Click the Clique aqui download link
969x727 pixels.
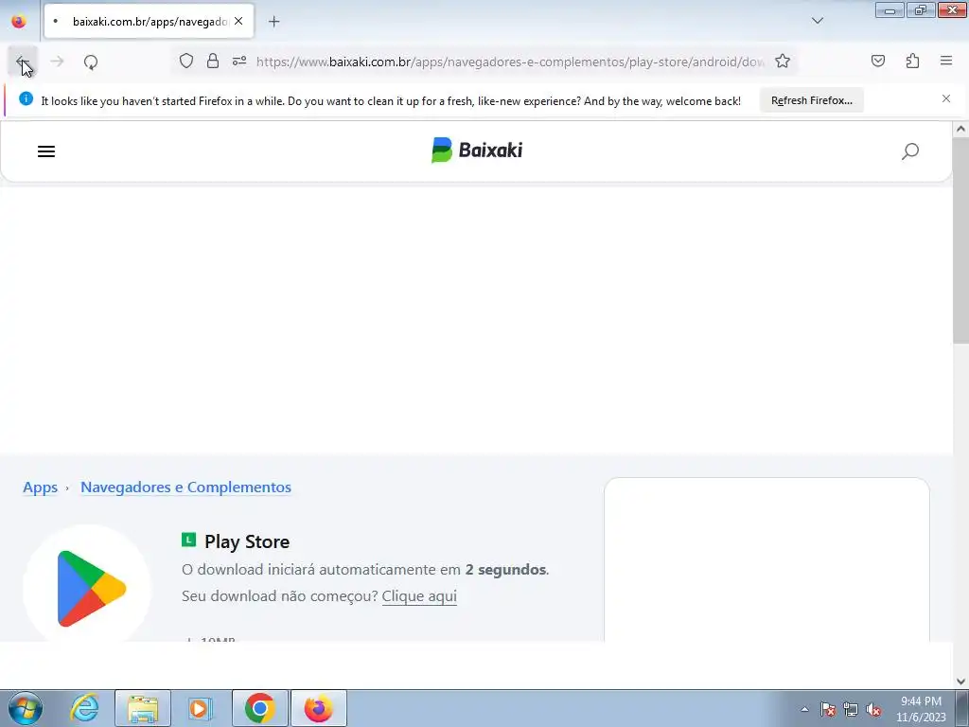(x=419, y=596)
